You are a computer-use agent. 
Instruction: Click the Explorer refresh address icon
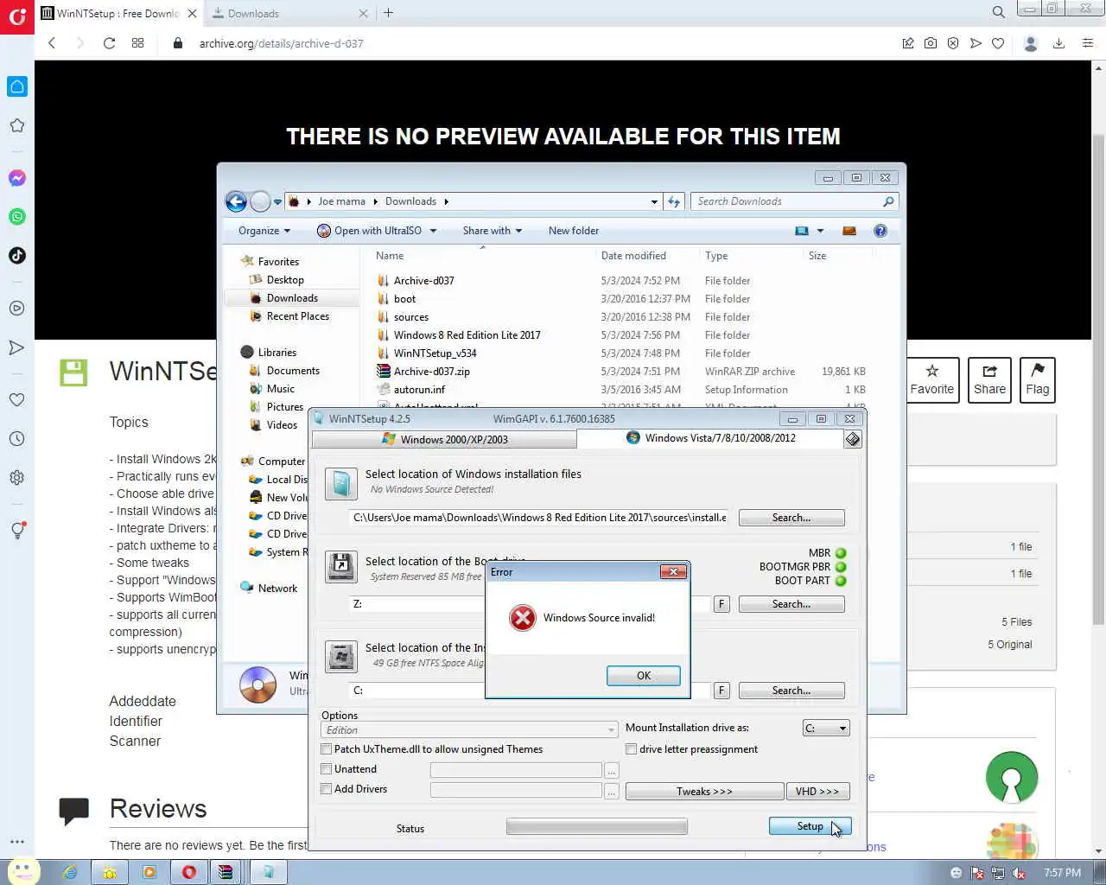(x=674, y=201)
